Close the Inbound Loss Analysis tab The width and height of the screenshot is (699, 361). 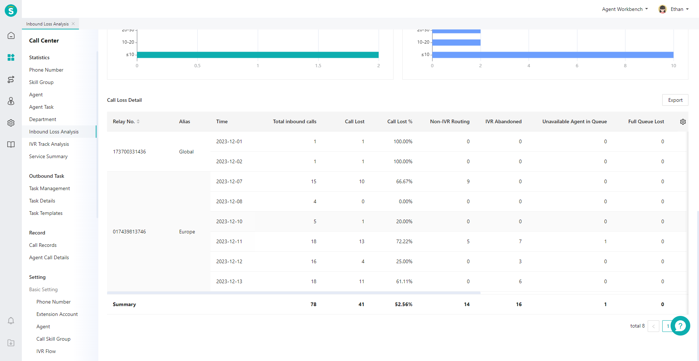coord(73,24)
